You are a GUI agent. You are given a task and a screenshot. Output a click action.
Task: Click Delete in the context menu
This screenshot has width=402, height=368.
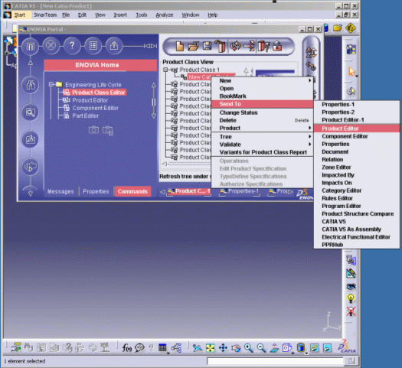pos(262,120)
